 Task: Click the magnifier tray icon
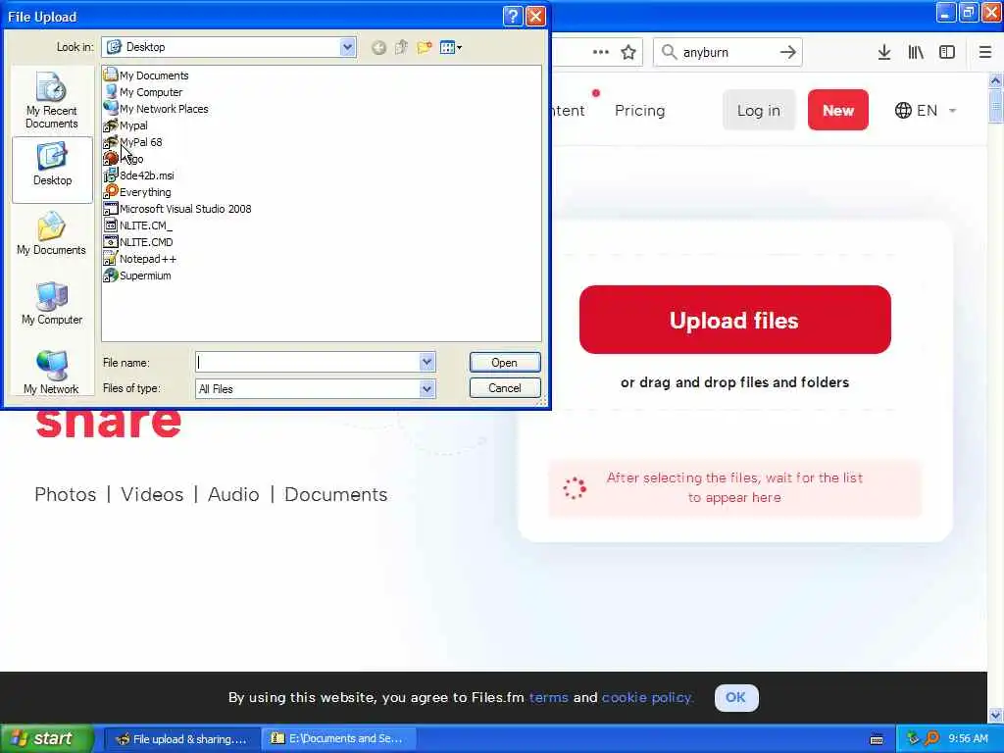tap(931, 738)
